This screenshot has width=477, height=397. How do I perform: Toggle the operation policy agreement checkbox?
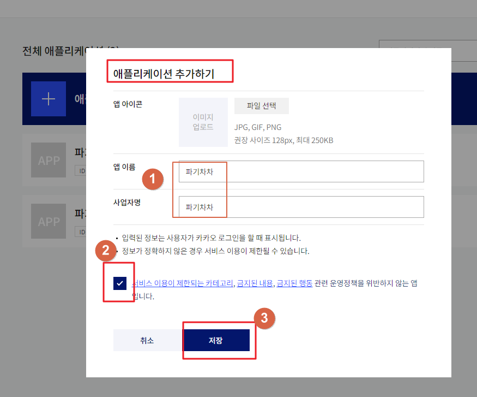click(x=120, y=283)
